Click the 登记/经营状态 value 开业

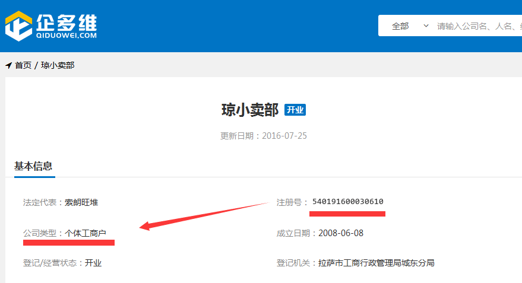pyautogui.click(x=93, y=263)
